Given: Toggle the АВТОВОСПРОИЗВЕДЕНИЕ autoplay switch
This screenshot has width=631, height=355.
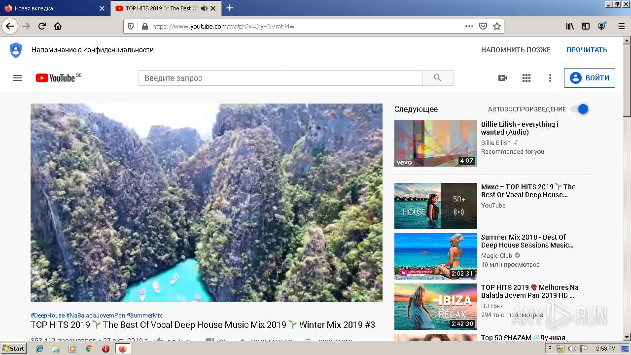Looking at the screenshot, I should point(580,109).
